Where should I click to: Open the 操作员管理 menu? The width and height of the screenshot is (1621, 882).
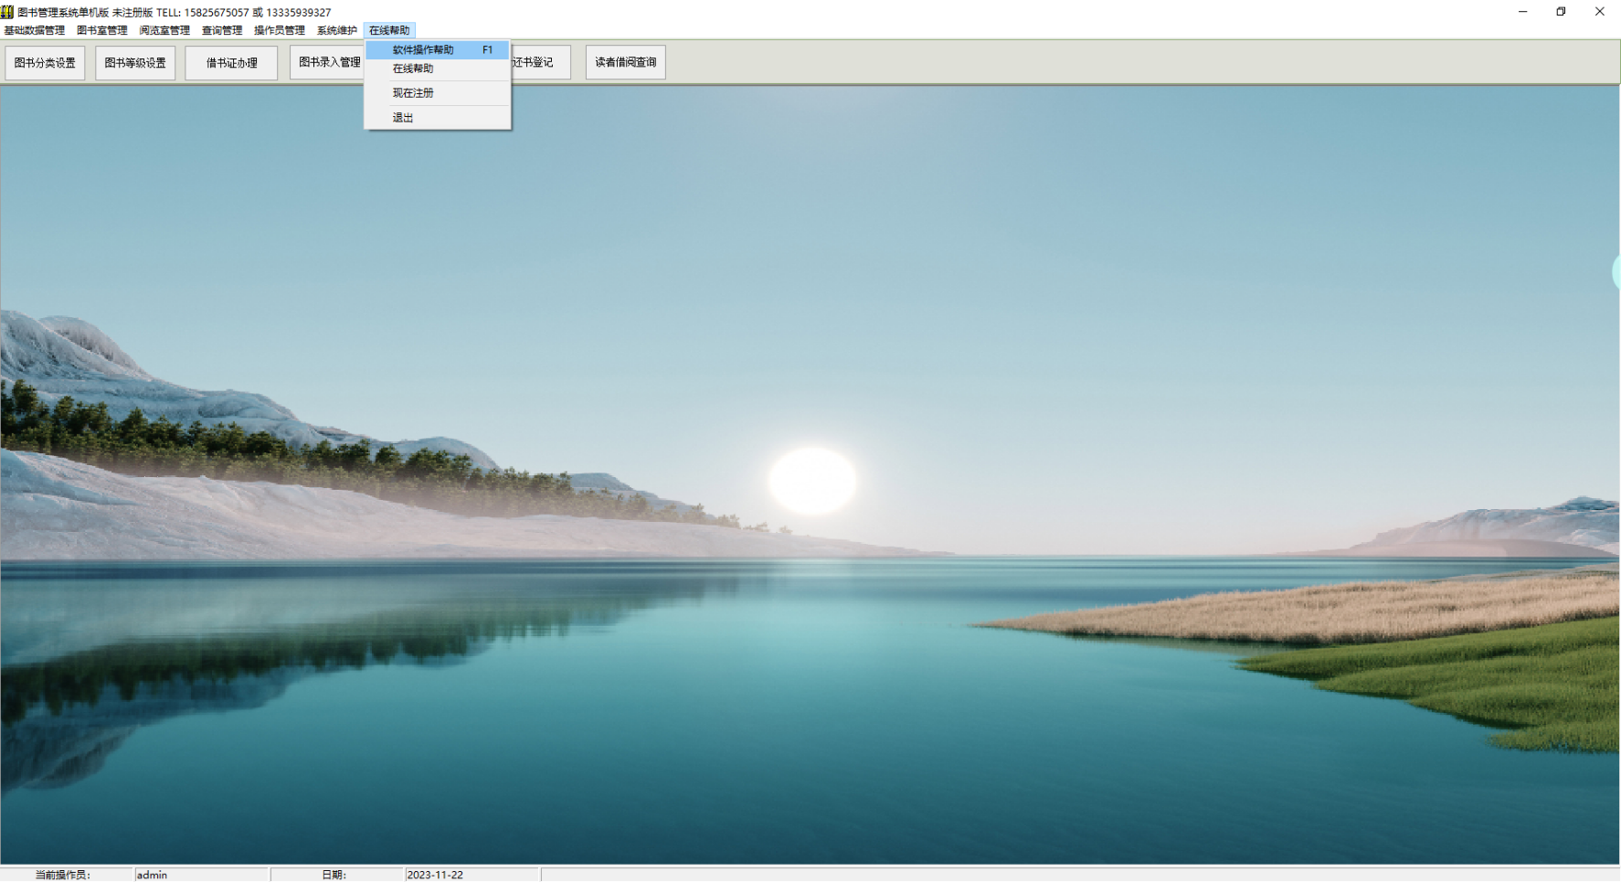[x=280, y=30]
